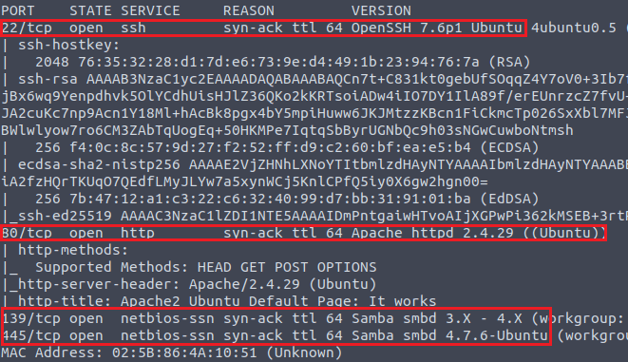
Task: Click the MAC Address line
Action: (x=172, y=352)
